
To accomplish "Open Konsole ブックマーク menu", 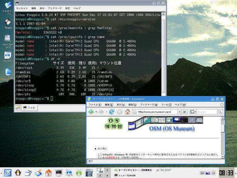I will click(x=55, y=8).
